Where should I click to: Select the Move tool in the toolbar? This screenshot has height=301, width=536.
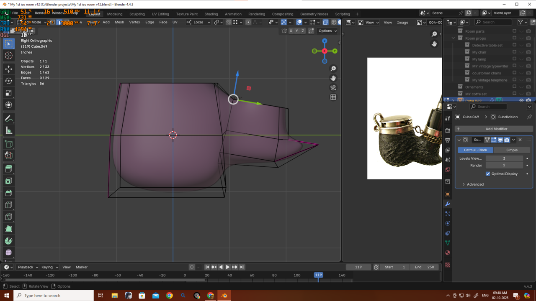coord(8,69)
